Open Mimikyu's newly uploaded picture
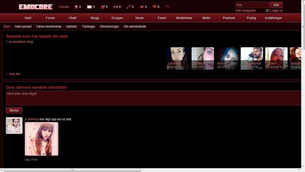The height and width of the screenshot is (172, 305). 41,139
